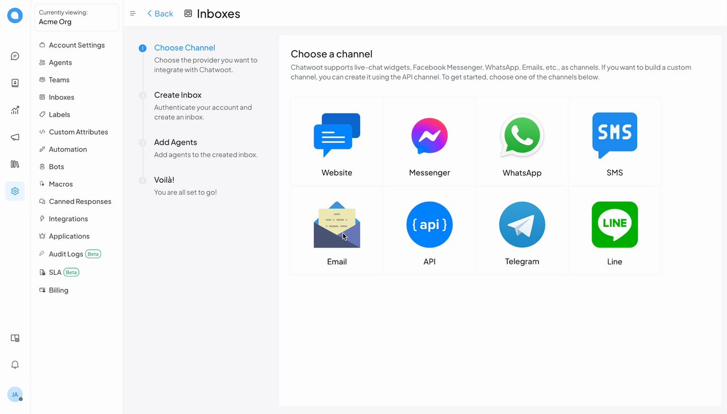Open Settings gear icon in rail
727x414 pixels.
click(15, 191)
